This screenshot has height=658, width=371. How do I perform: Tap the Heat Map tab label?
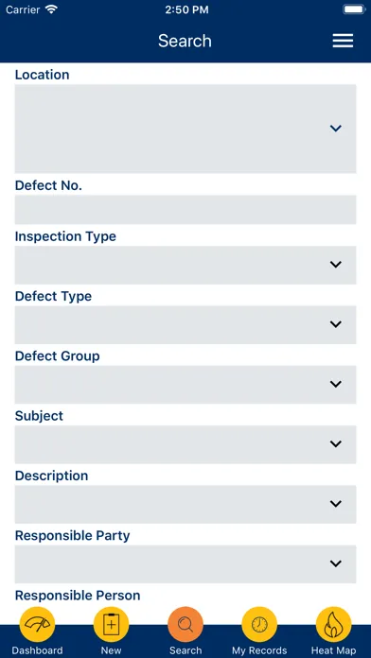333,650
